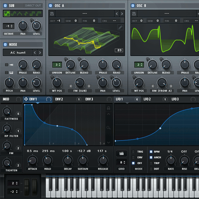Image resolution: width=199 pixels, height=199 pixels.
Task: Select the sawtooth waveform in SUB
Action: point(26,14)
